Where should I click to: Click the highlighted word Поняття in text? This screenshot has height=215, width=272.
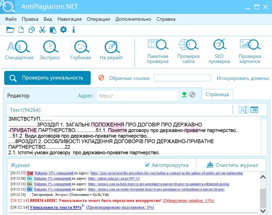117,130
